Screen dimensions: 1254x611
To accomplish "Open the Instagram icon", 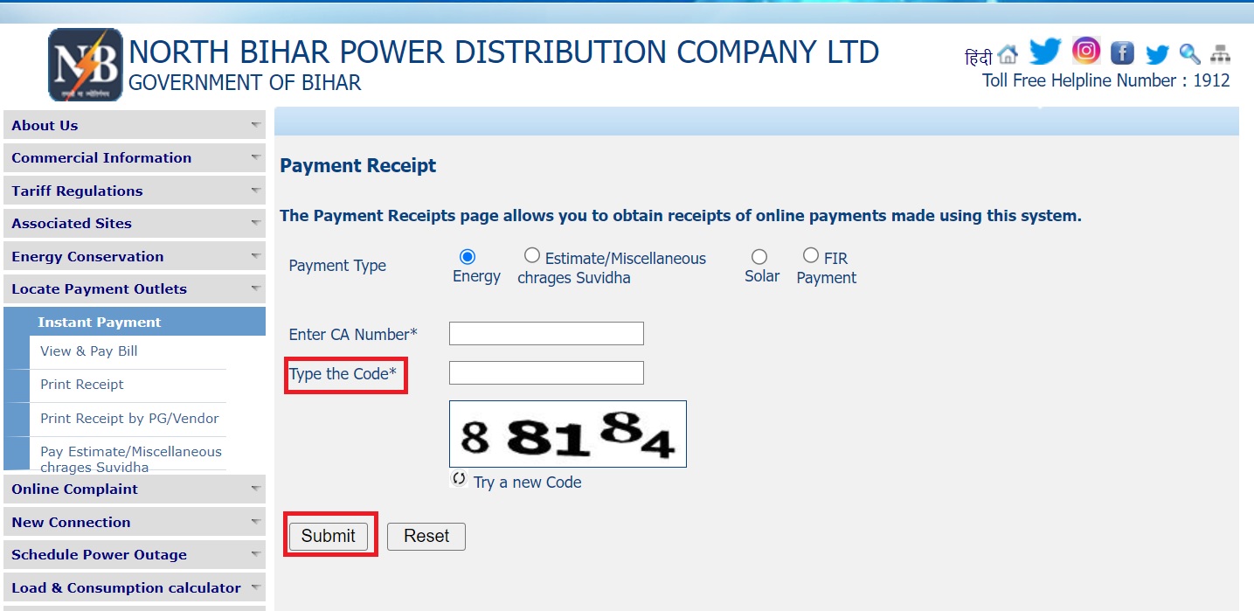I will point(1085,52).
